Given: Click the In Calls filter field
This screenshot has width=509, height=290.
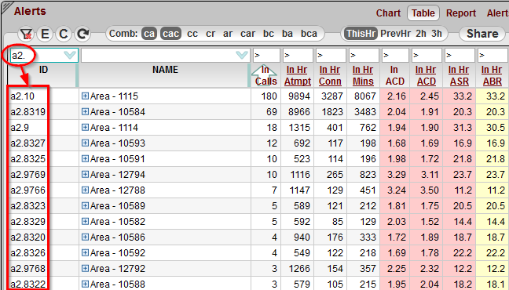Looking at the screenshot, I should pyautogui.click(x=266, y=56).
